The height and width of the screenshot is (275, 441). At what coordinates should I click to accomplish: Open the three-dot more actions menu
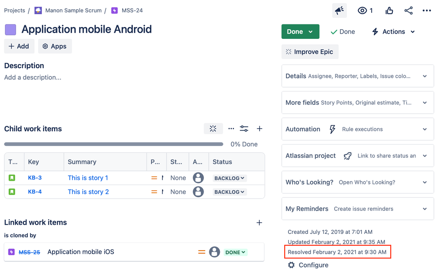(427, 11)
